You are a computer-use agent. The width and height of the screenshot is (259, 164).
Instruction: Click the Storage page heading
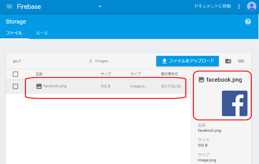click(x=16, y=22)
